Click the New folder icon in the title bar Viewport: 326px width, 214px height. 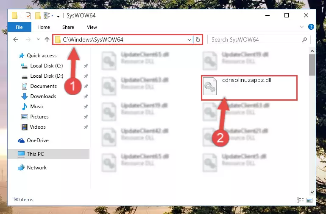pos(38,16)
